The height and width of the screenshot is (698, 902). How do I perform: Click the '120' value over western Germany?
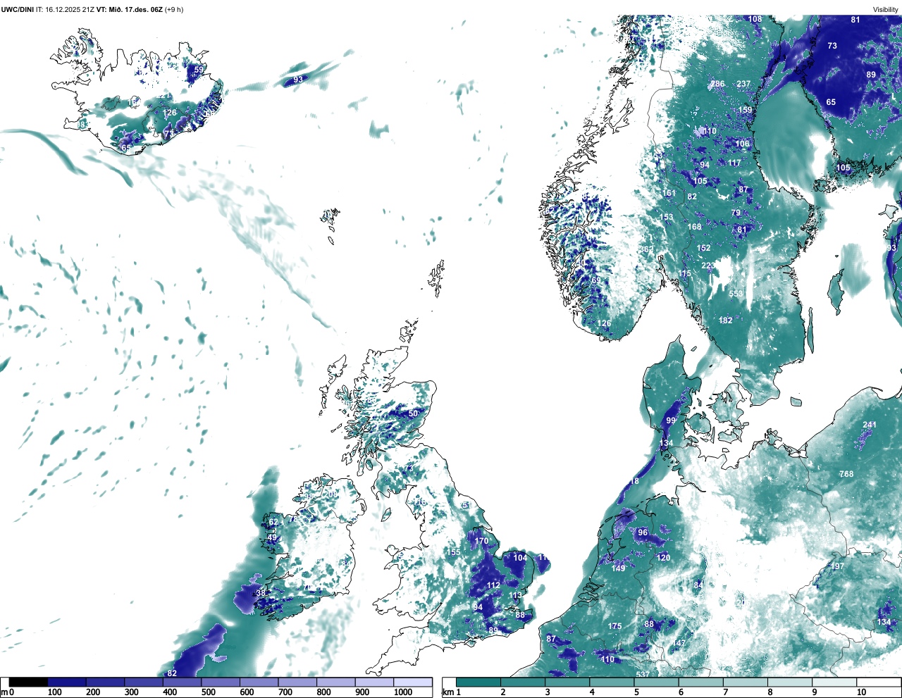pyautogui.click(x=663, y=558)
